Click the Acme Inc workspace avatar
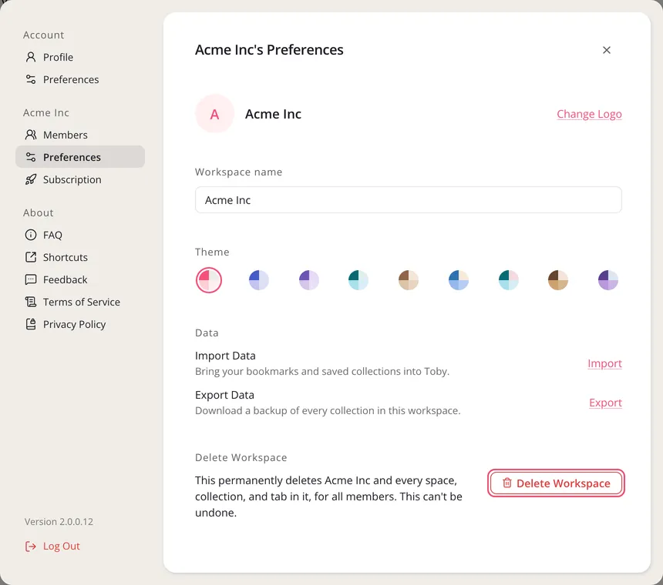Image resolution: width=663 pixels, height=585 pixels. pos(214,114)
